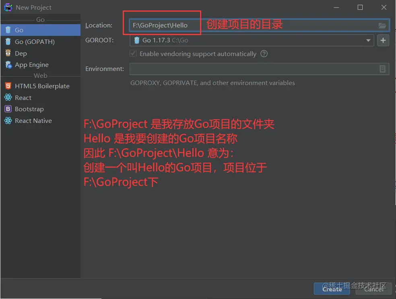Click the GoLand logo in title bar
This screenshot has width=396, height=299.
(8, 7)
